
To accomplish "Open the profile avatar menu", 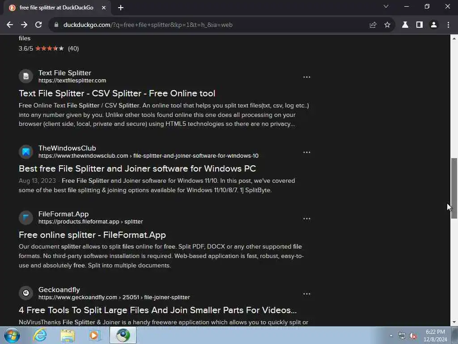I will (434, 25).
